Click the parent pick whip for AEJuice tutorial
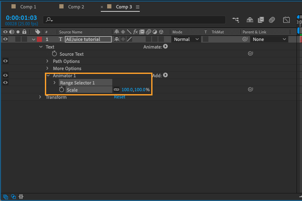 (x=245, y=39)
